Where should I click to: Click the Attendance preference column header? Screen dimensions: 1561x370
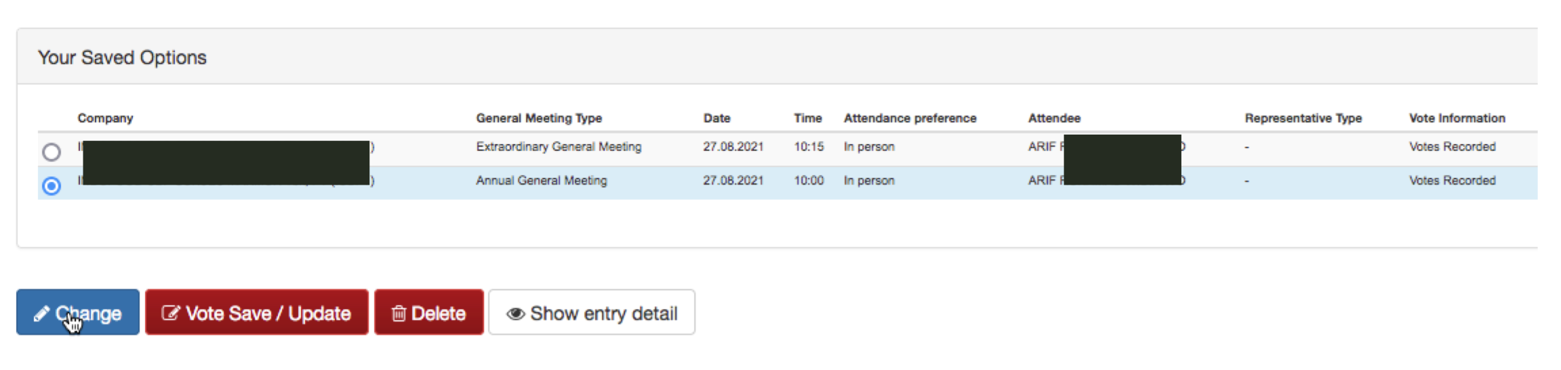(x=910, y=118)
